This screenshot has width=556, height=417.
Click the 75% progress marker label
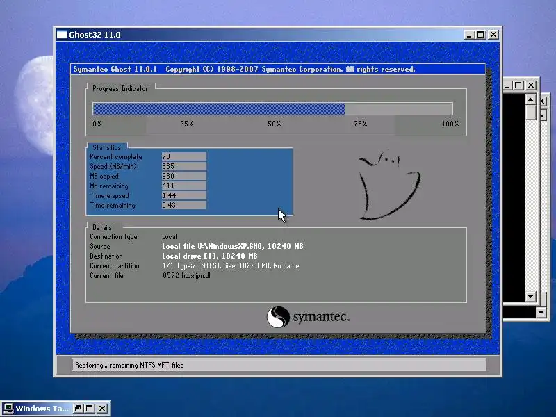(x=360, y=124)
